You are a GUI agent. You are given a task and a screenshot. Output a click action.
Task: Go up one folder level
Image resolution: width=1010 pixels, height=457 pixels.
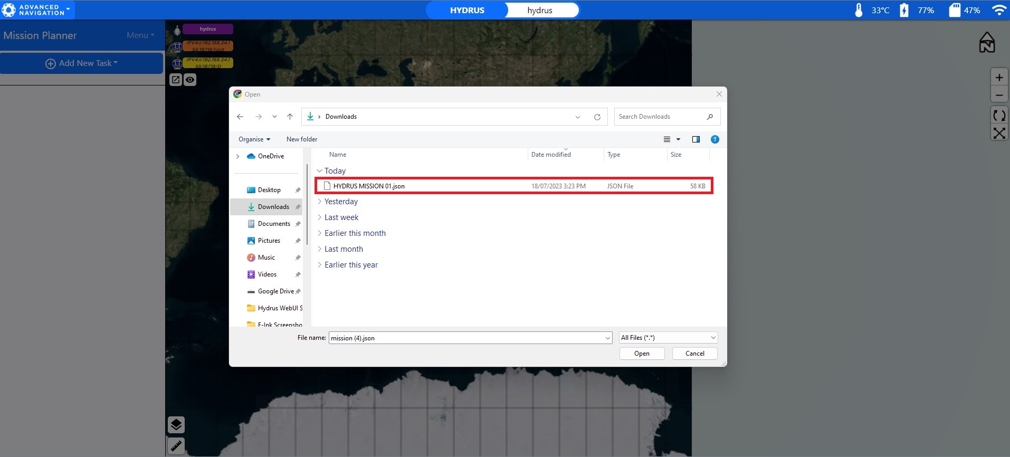(x=290, y=117)
